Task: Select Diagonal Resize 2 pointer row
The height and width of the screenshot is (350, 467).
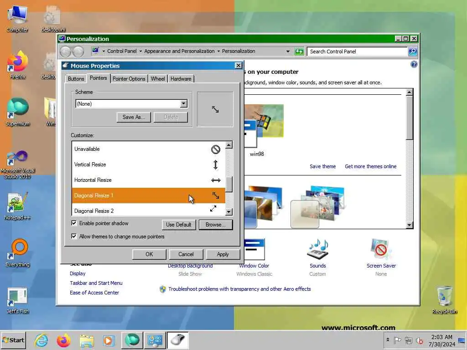Action: (148, 210)
